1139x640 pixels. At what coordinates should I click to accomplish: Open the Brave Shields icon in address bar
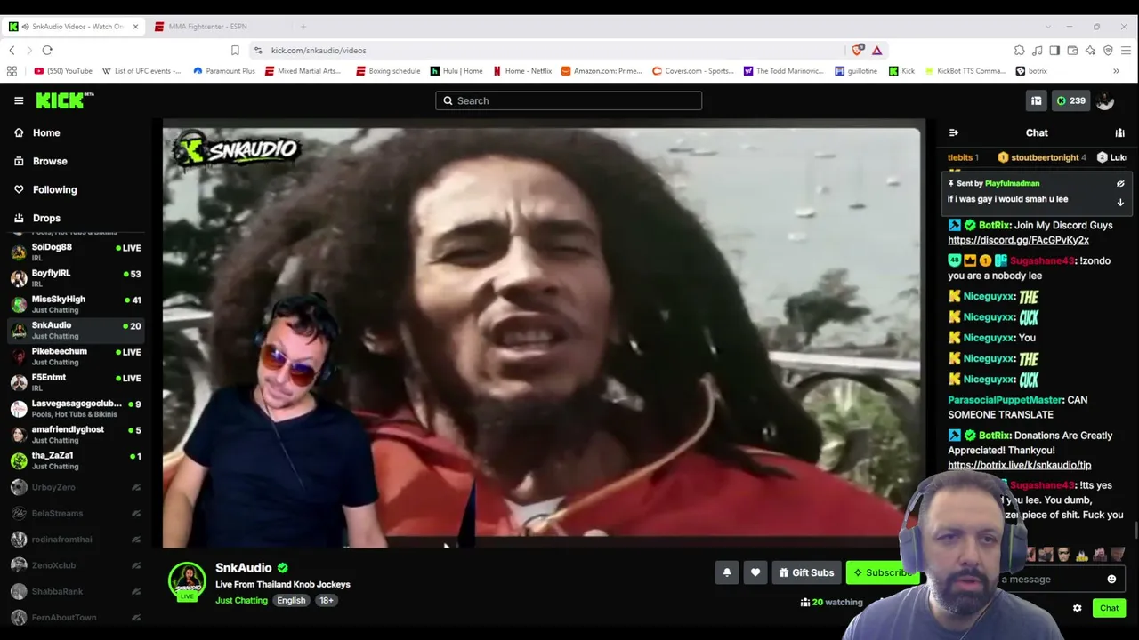(858, 50)
